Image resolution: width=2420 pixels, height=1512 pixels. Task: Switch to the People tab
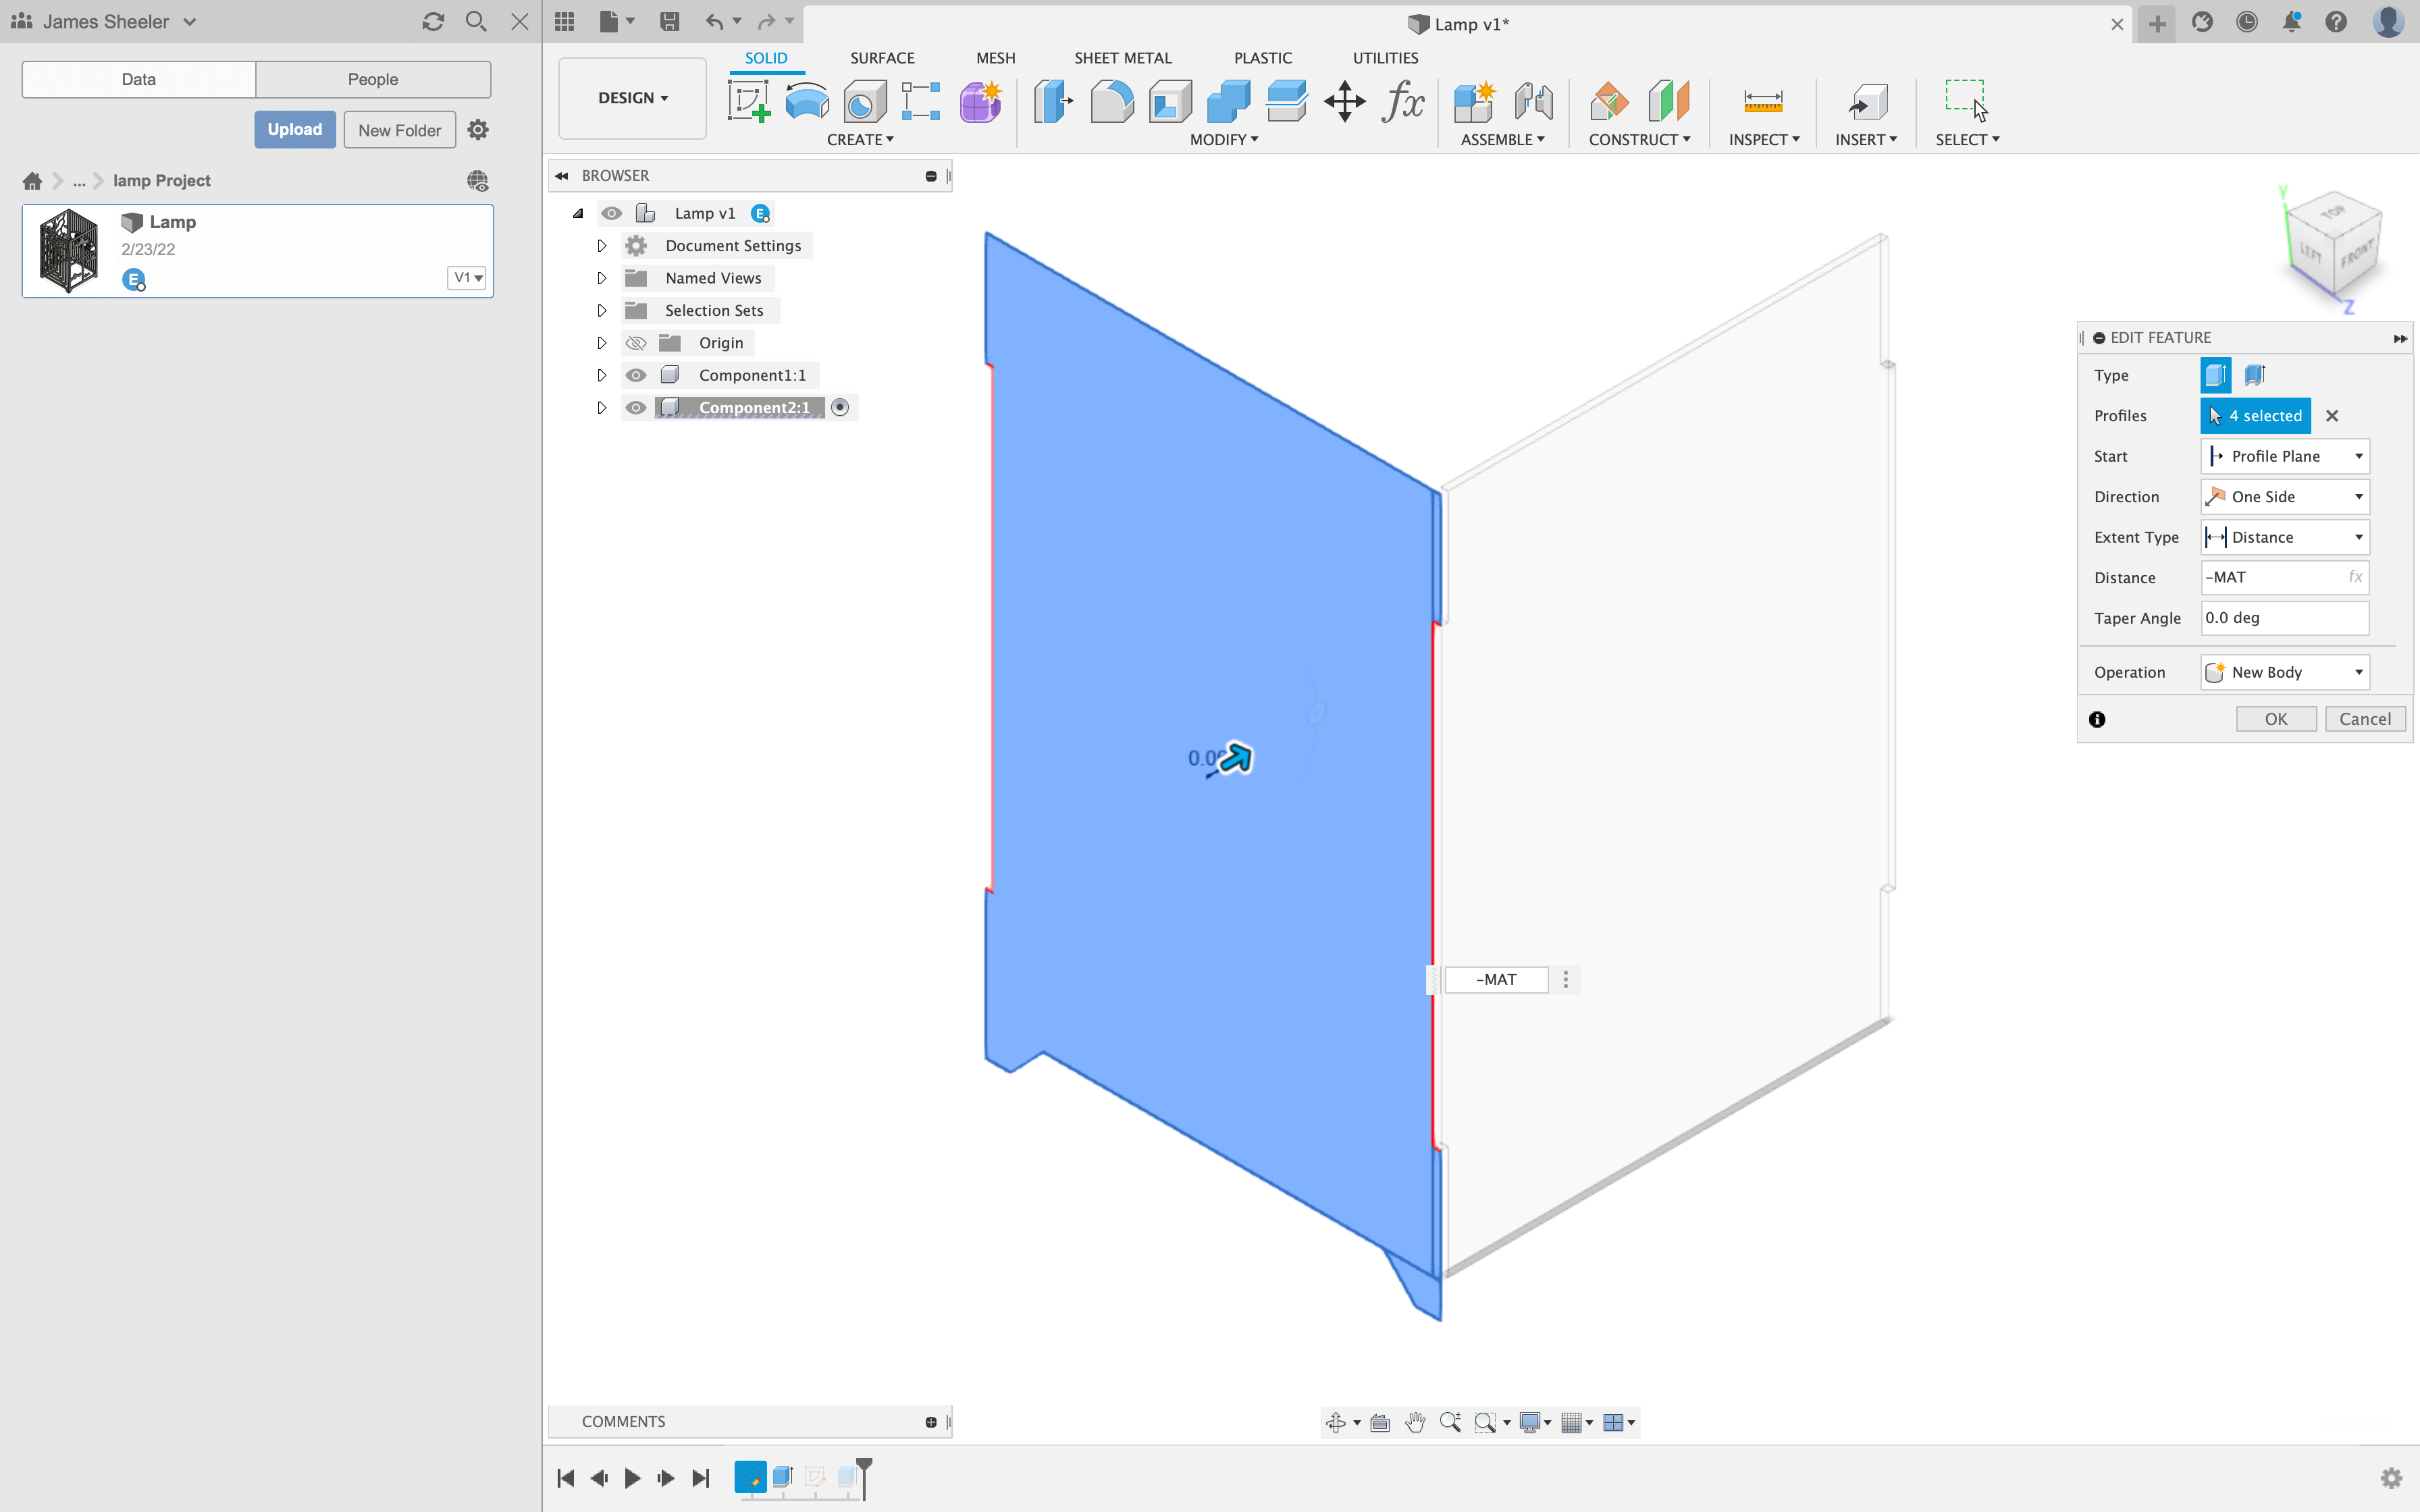(x=372, y=79)
